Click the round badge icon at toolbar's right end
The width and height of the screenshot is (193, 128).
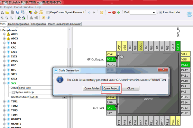tap(189, 14)
